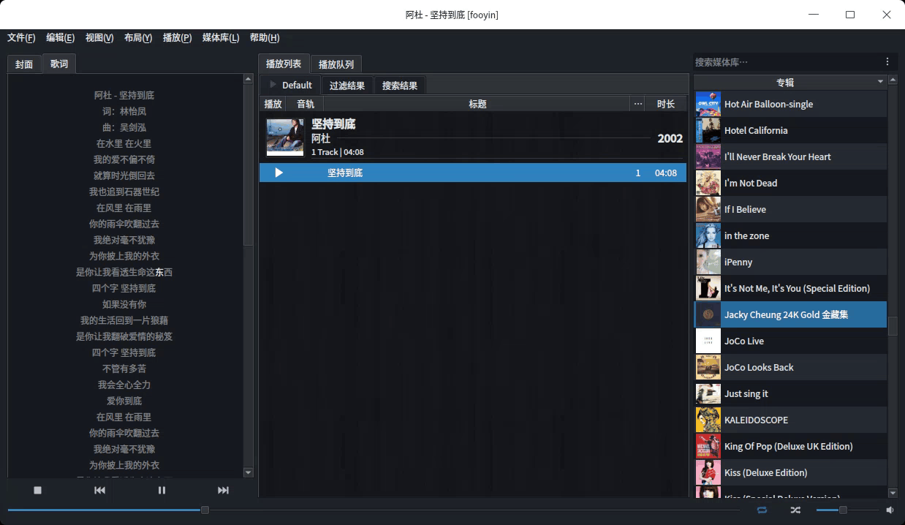Click lyric line 是你让我看透生命这东西

pyautogui.click(x=124, y=272)
